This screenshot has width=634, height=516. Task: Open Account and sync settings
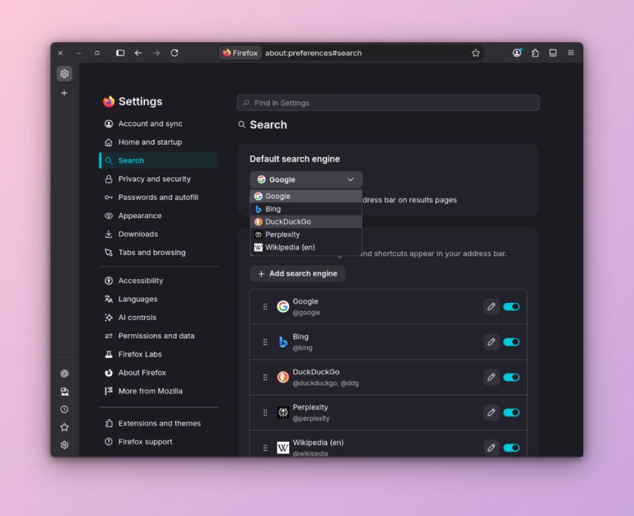158,124
